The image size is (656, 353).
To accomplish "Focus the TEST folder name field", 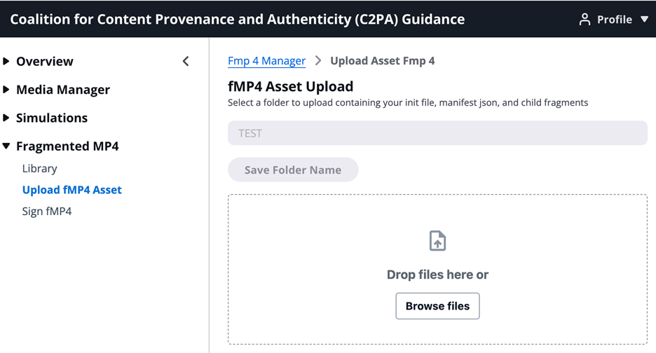I will [x=437, y=133].
